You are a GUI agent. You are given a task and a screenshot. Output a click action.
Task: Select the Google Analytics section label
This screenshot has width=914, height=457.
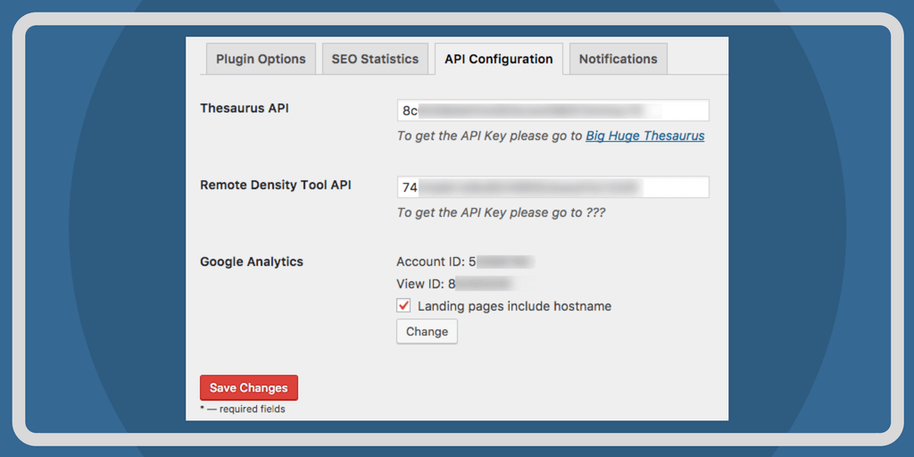click(251, 262)
